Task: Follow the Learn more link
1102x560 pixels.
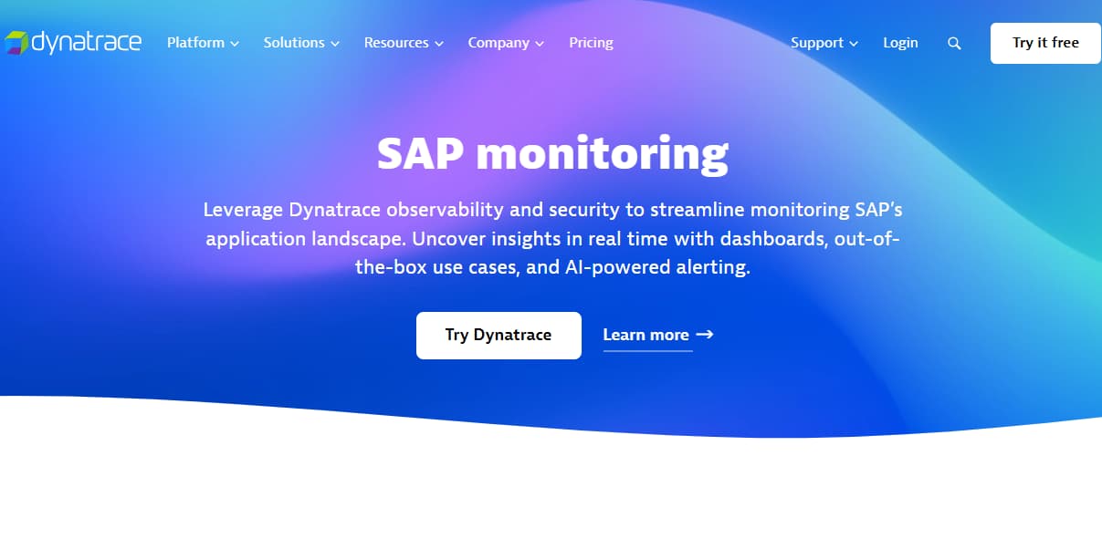Action: coord(646,335)
